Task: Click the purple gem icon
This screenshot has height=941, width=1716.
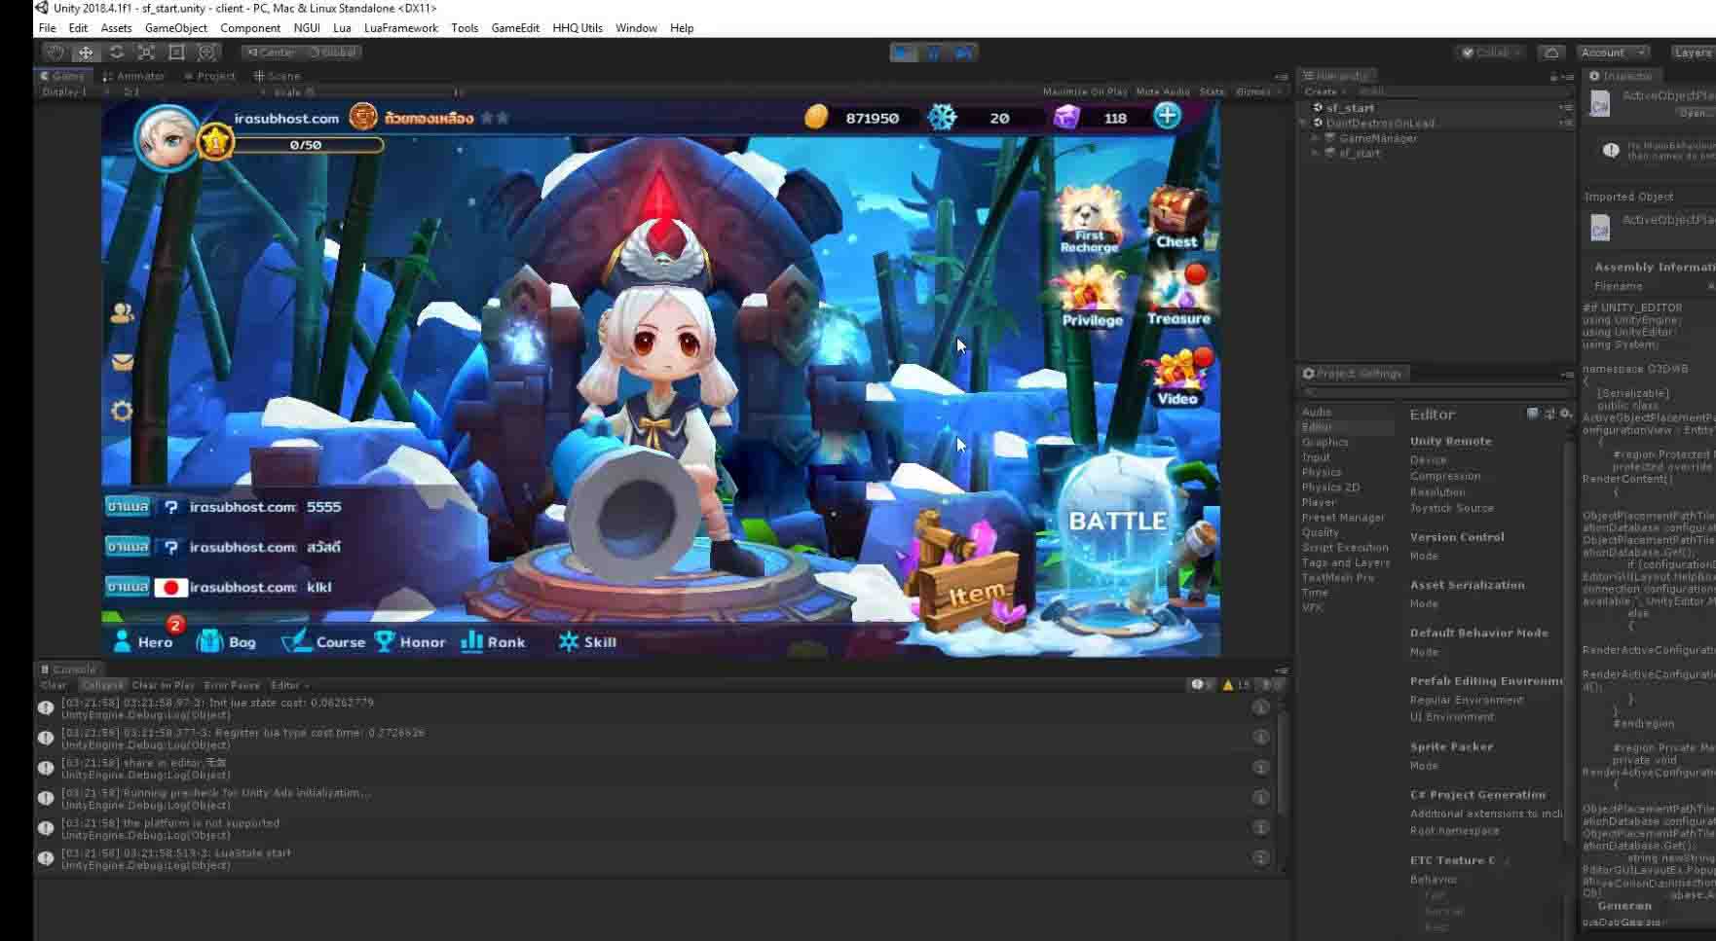Action: pos(1066,118)
